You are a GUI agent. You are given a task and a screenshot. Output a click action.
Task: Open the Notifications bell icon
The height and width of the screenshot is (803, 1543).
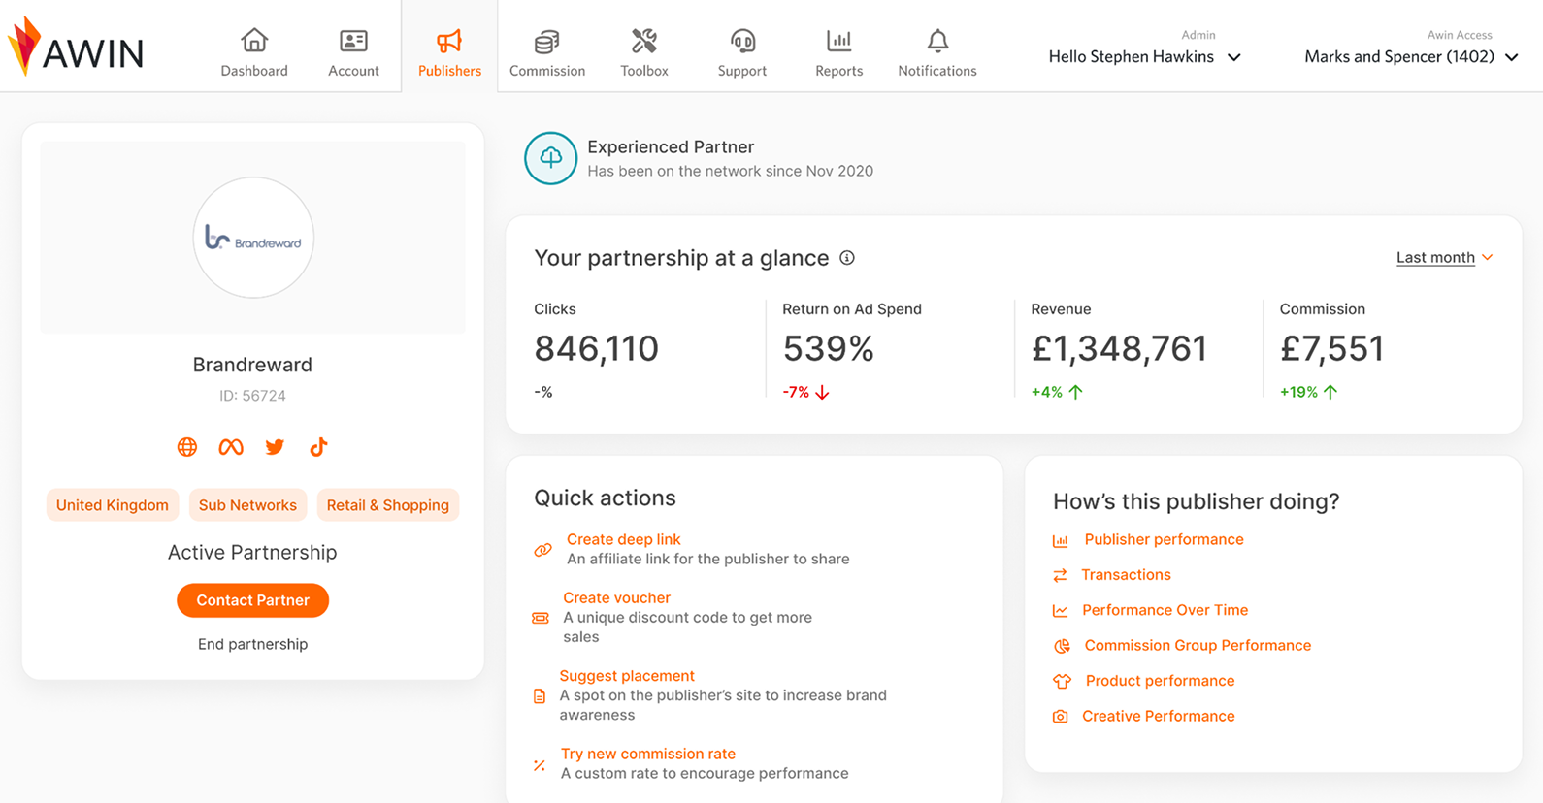tap(937, 41)
